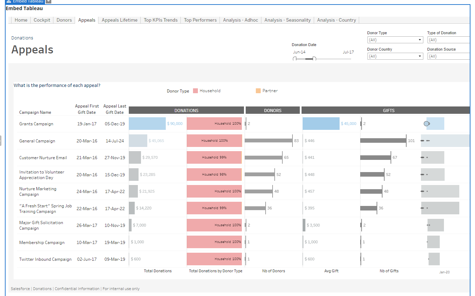
Task: Open the Analysis - Seasonality tab
Action: point(288,20)
